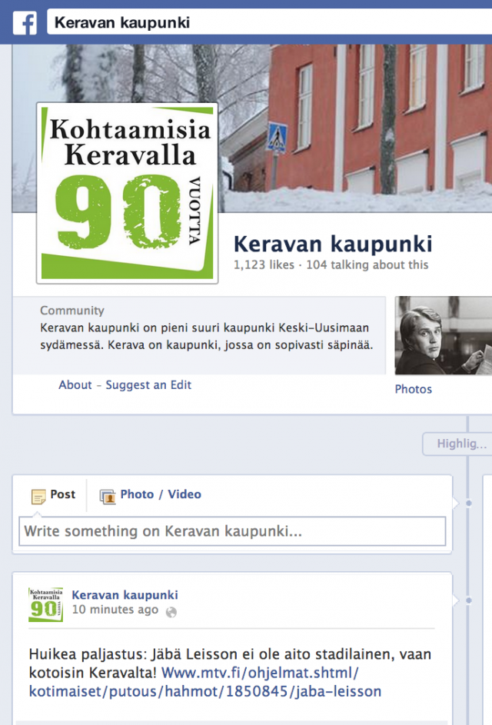Click the globe public privacy icon

pos(171,612)
